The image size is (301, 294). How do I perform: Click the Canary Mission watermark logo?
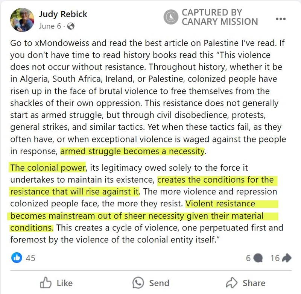click(171, 17)
